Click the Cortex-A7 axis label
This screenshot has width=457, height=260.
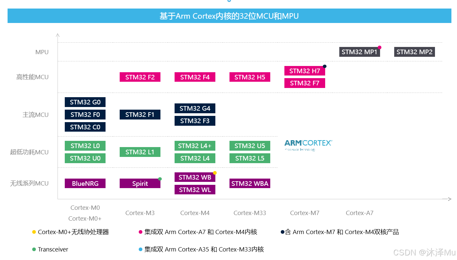[360, 213]
